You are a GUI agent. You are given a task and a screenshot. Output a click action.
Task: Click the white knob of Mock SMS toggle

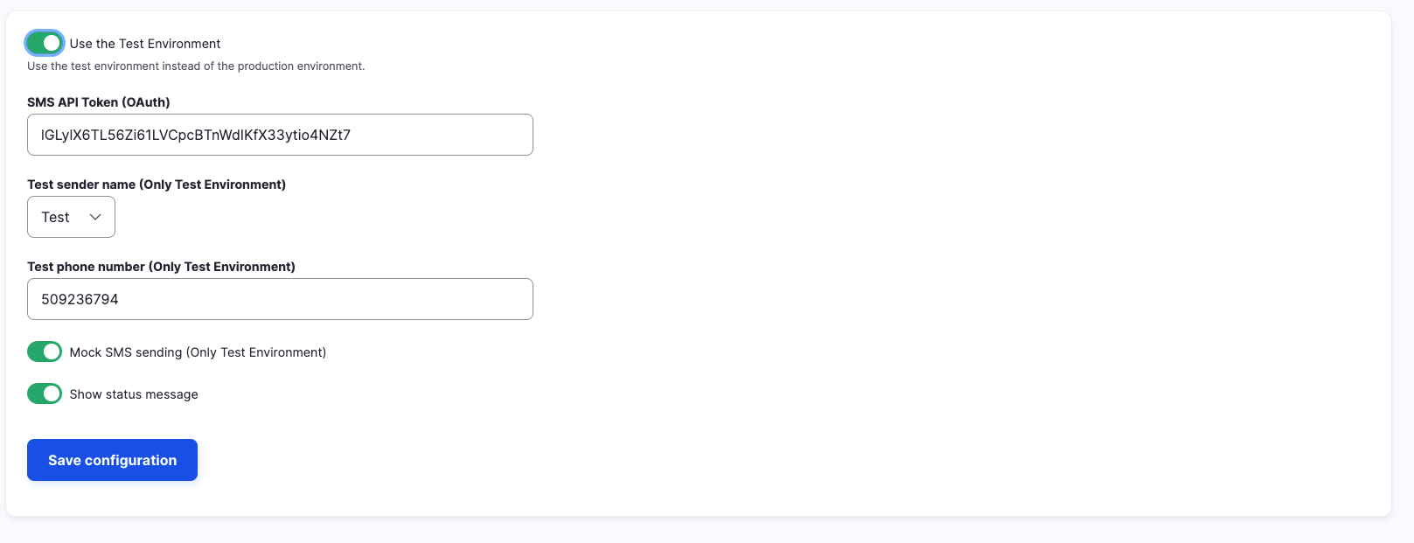tap(52, 352)
